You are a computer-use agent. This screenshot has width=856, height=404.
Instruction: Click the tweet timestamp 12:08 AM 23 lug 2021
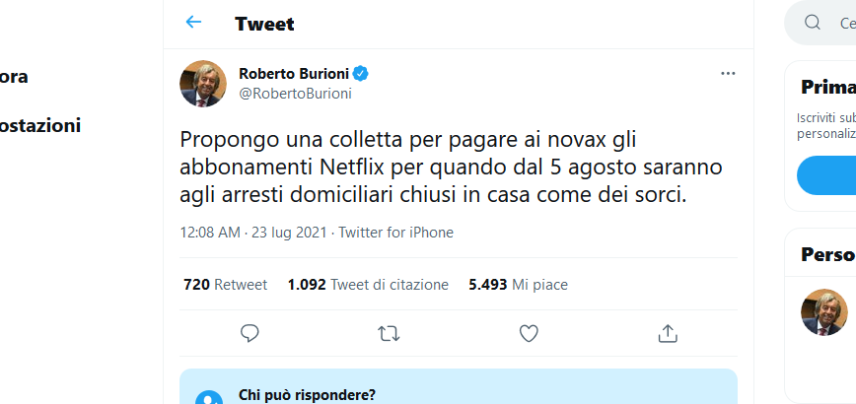(254, 233)
